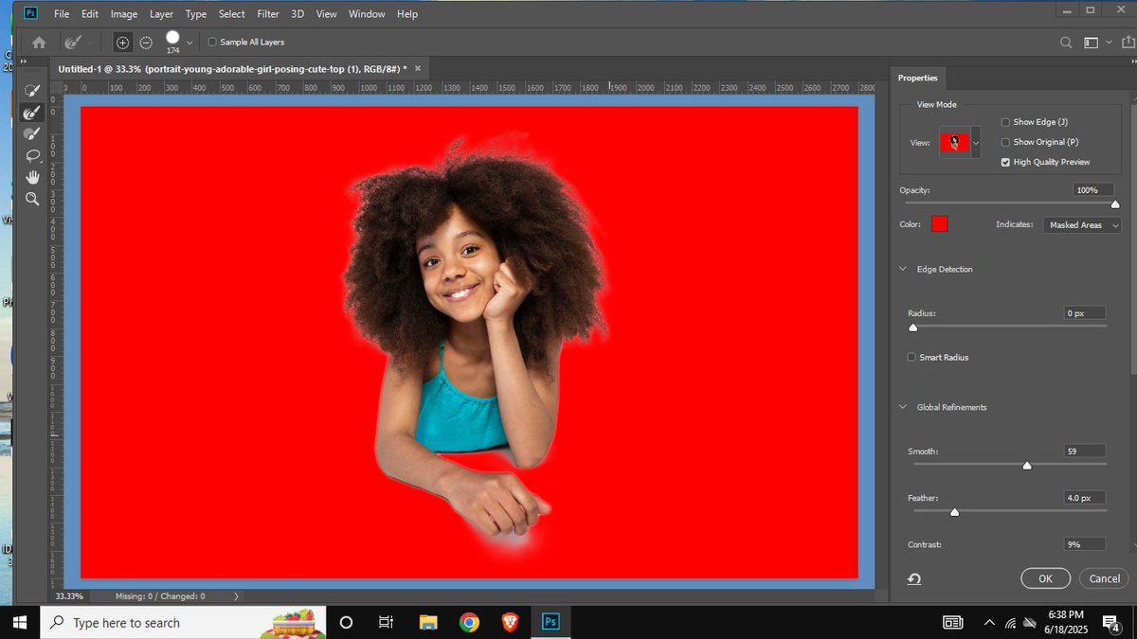Viewport: 1137px width, 639px height.
Task: Click the OK button
Action: pos(1045,578)
